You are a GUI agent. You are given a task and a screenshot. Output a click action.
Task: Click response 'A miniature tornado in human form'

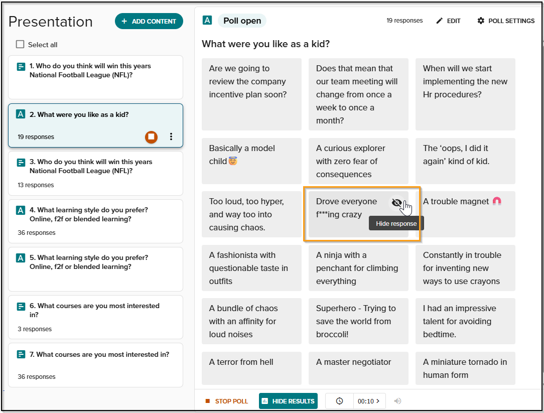coord(465,368)
